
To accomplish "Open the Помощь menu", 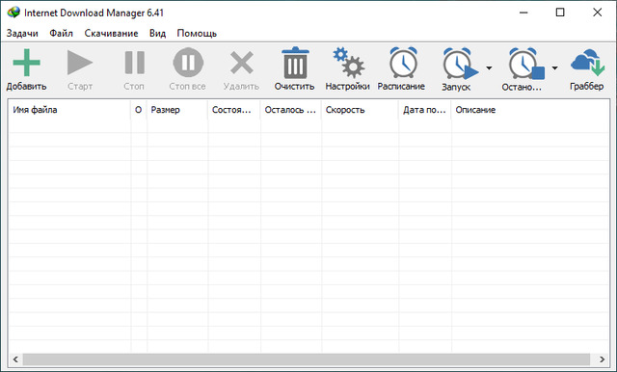I will point(197,34).
